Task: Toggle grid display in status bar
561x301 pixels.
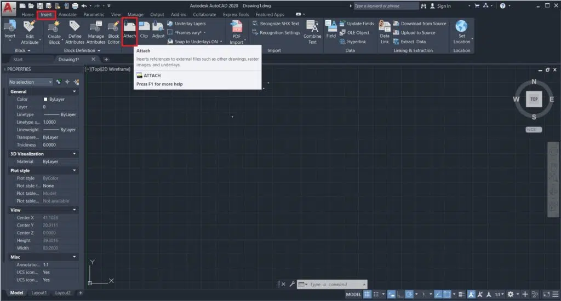Action: [x=368, y=294]
